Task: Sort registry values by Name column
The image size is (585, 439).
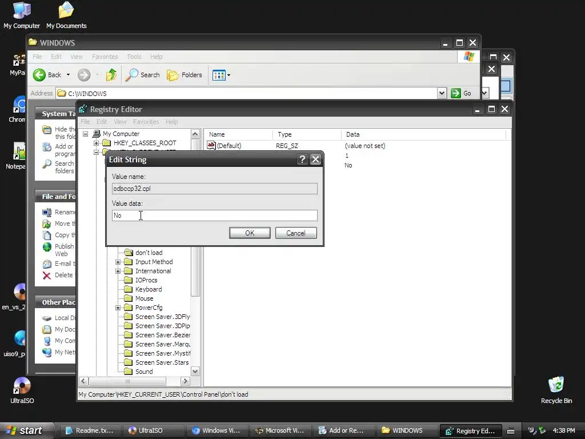Action: (x=238, y=134)
